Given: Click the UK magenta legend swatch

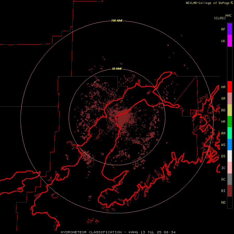Looking at the screenshot, I should (230, 41).
